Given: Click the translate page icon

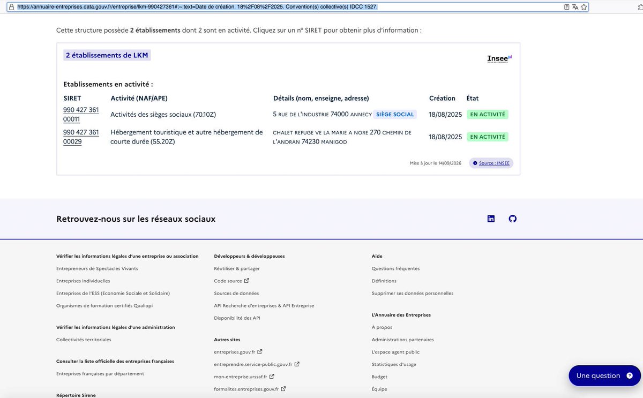Looking at the screenshot, I should (575, 7).
